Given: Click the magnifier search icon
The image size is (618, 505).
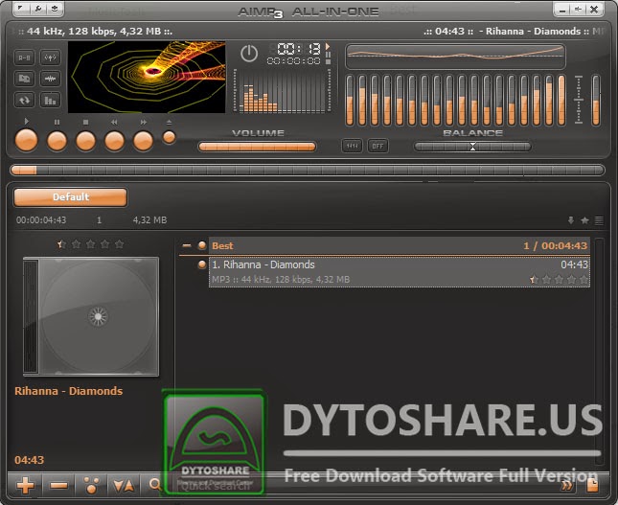Looking at the screenshot, I should [x=155, y=485].
